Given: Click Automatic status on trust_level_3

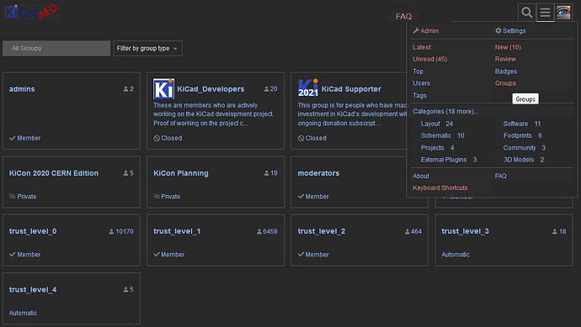Looking at the screenshot, I should 456,255.
